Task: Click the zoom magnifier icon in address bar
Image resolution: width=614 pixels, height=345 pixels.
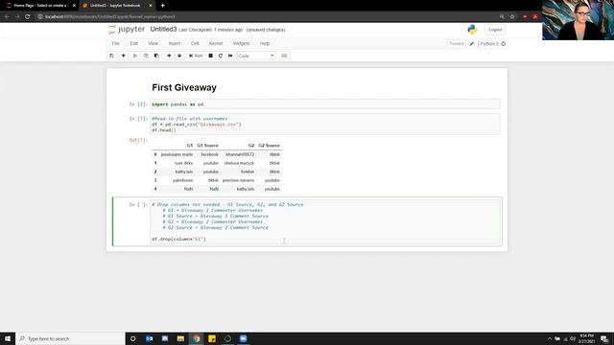Action: click(x=502, y=17)
